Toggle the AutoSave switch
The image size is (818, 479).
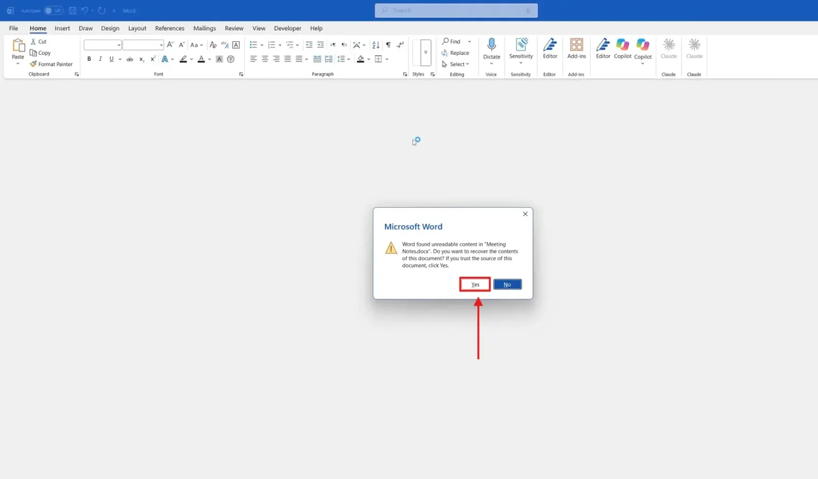pyautogui.click(x=53, y=10)
